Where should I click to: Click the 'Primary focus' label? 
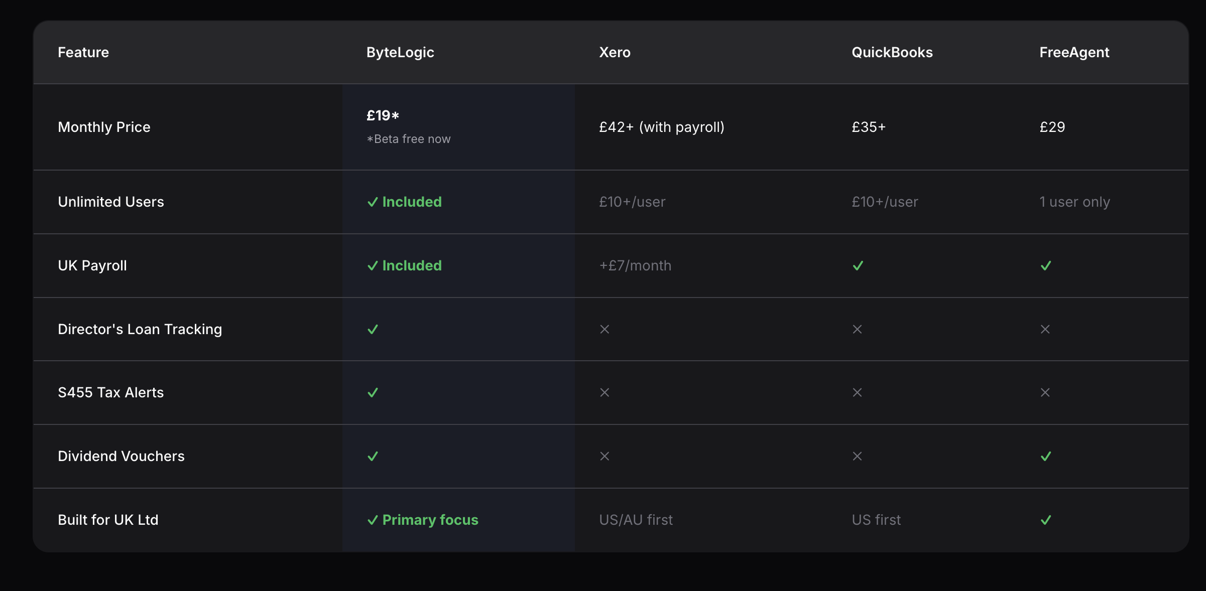(430, 520)
